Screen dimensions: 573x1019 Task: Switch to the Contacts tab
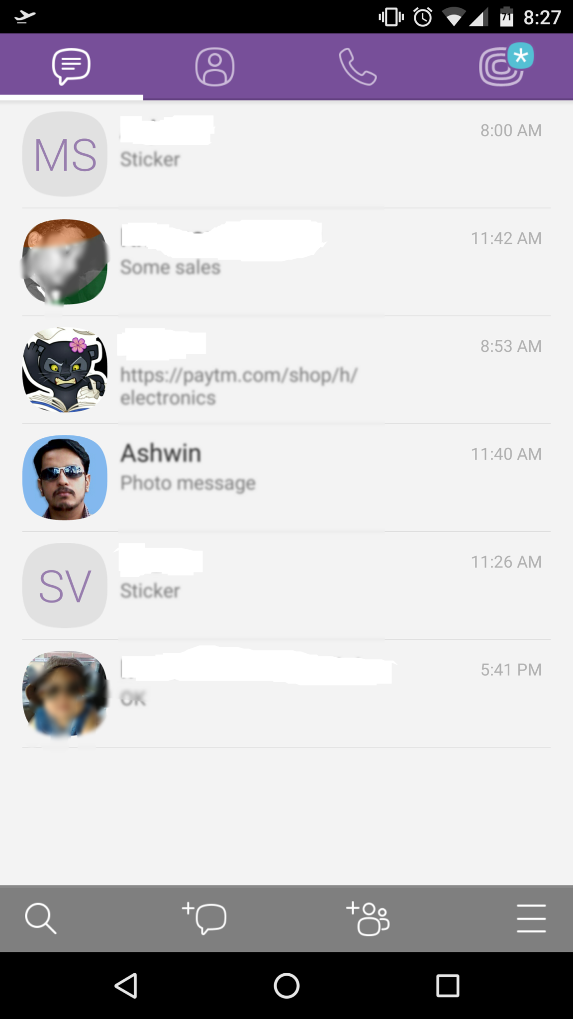tap(214, 67)
